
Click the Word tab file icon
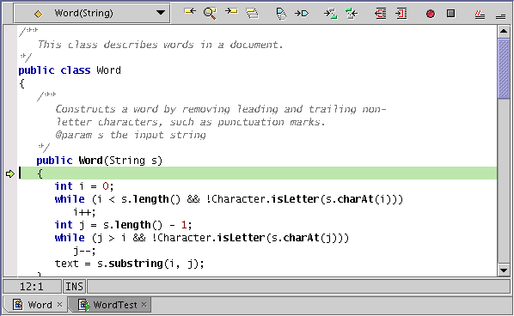(18, 305)
